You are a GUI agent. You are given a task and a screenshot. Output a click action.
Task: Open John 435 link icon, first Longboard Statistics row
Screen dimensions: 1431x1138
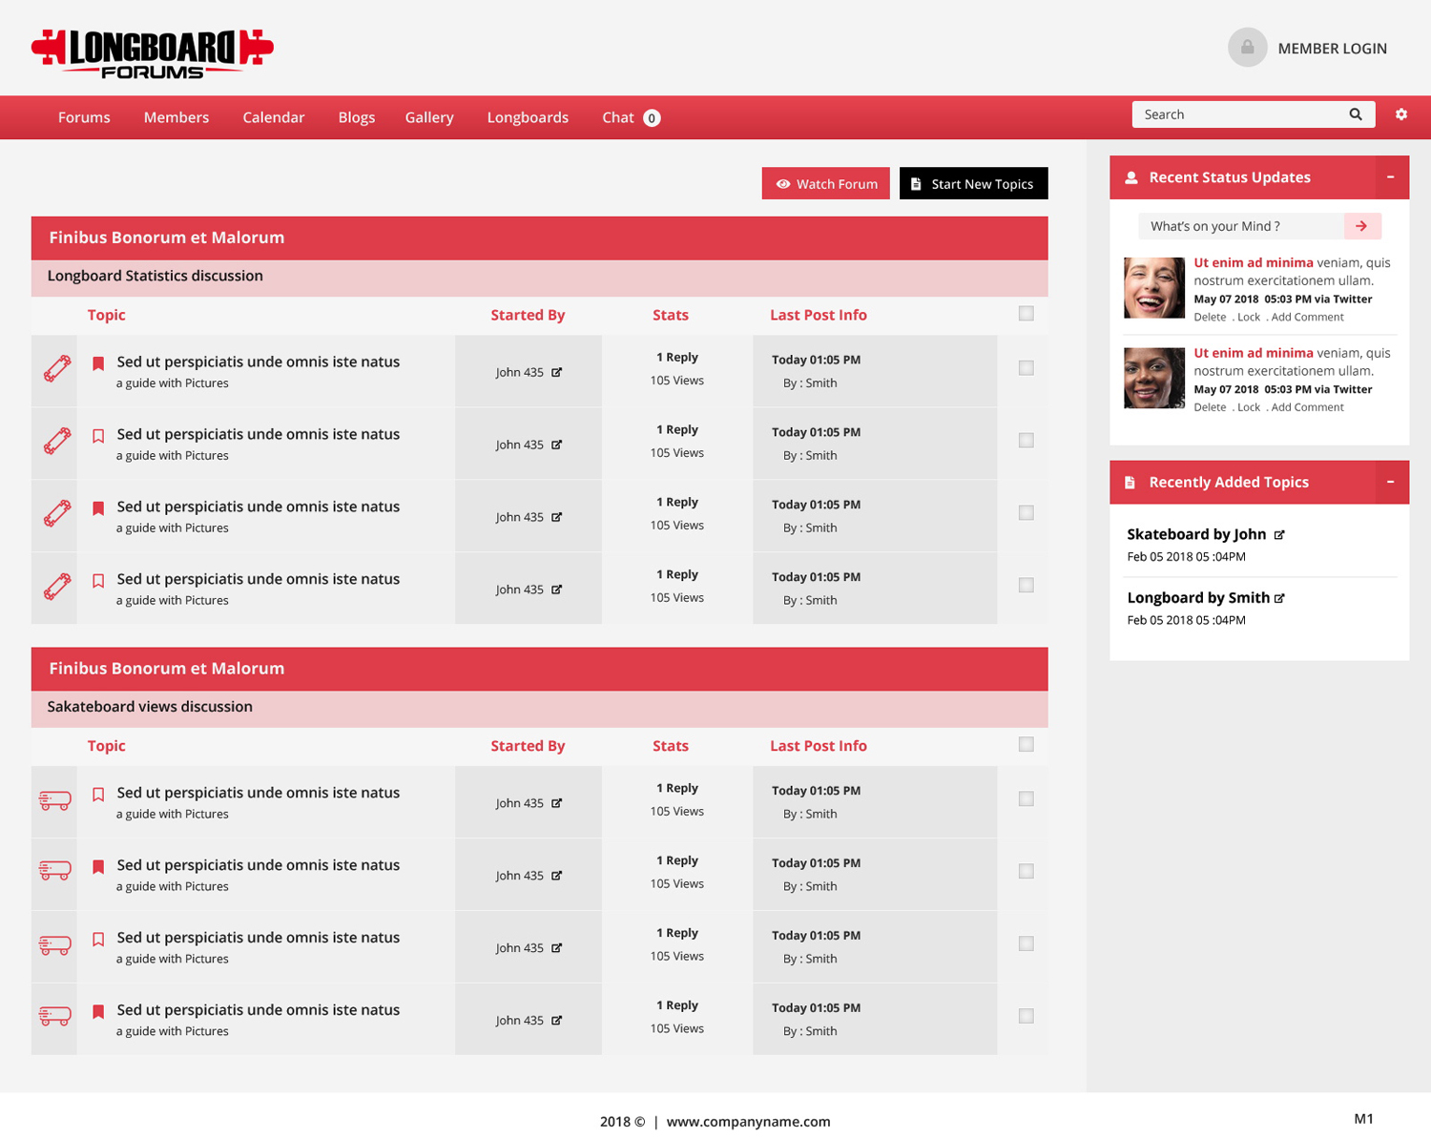point(556,372)
